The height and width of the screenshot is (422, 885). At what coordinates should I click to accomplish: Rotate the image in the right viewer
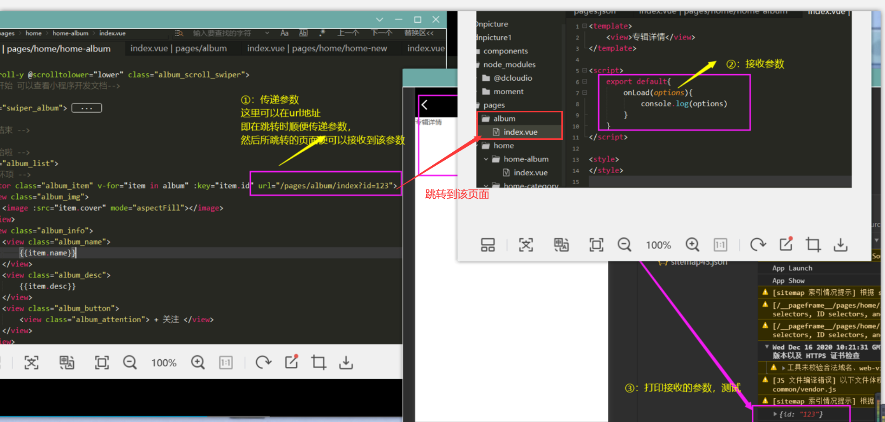click(x=758, y=245)
